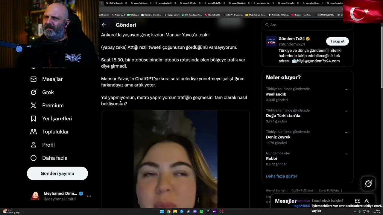The width and height of the screenshot is (383, 215).
Task: Switch to the x.com/e_liff_gibi tab
Action: 190,3
